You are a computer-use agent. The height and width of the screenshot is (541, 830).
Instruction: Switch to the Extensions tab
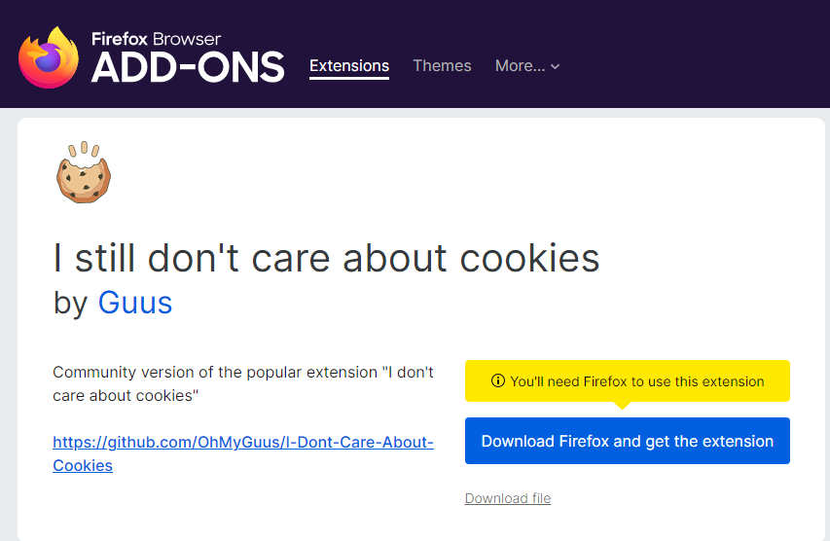click(x=349, y=66)
